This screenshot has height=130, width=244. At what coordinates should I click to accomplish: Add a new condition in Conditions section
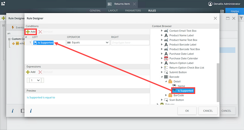(x=31, y=32)
